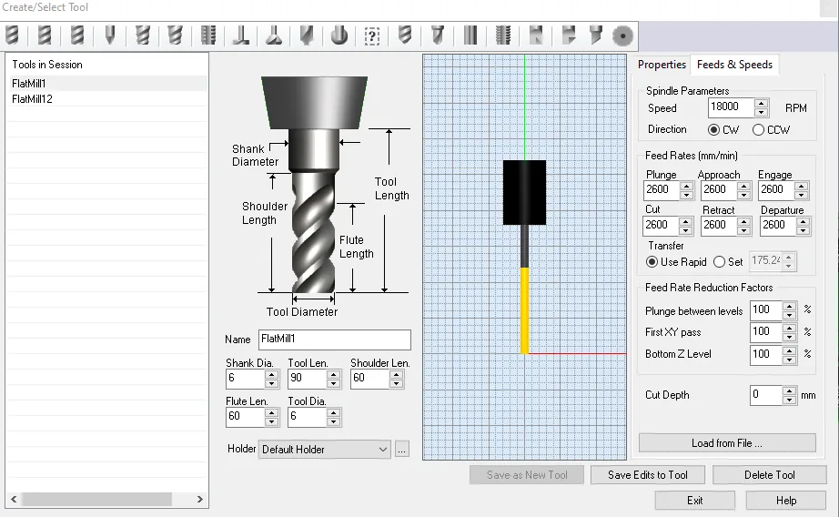Select the Thread Mill tool icon
Image resolution: width=839 pixels, height=517 pixels.
[208, 35]
